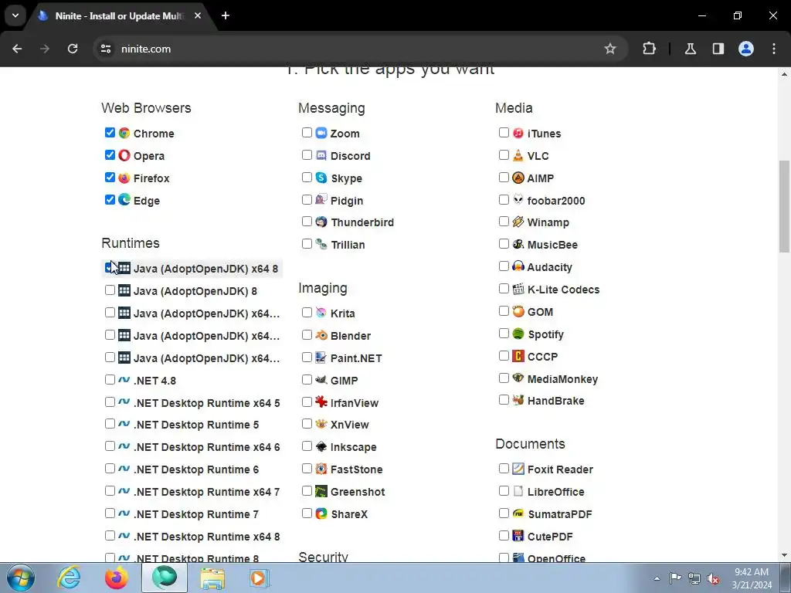Check the FastStone checkbox
The width and height of the screenshot is (791, 593).
pyautogui.click(x=307, y=469)
